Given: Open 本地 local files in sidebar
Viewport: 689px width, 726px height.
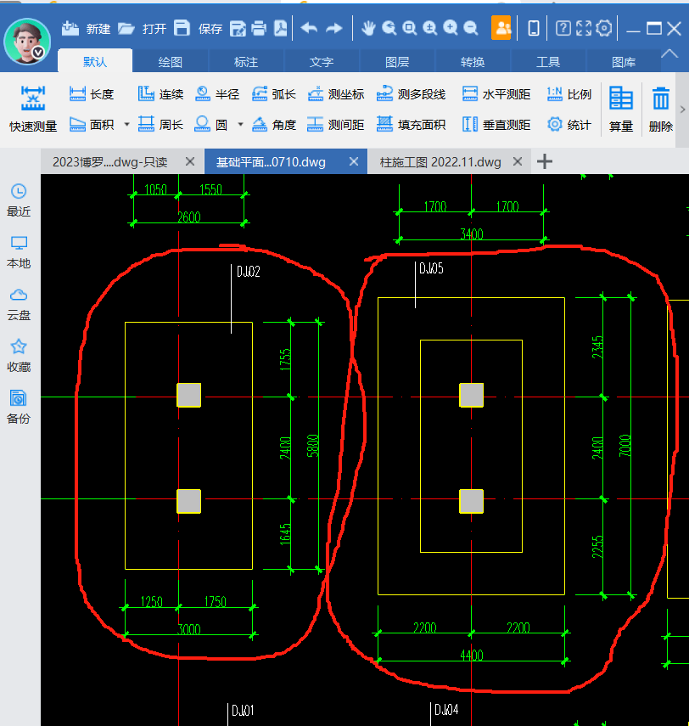Looking at the screenshot, I should 19,252.
